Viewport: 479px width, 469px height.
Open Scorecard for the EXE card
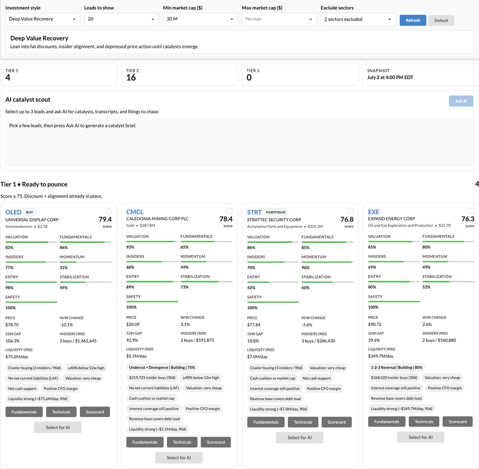[458, 422]
